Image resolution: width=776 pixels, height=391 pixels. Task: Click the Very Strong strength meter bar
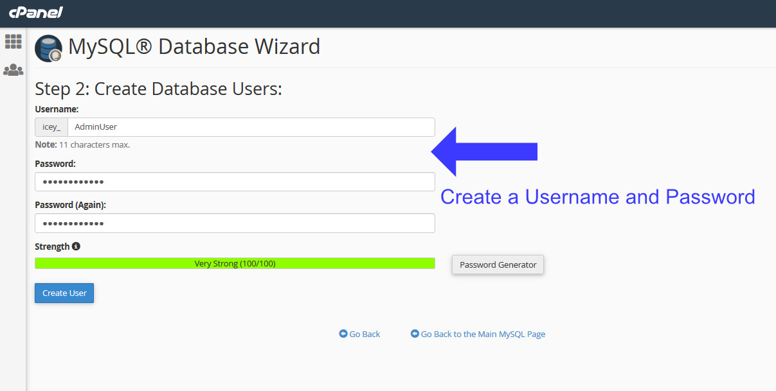point(235,263)
